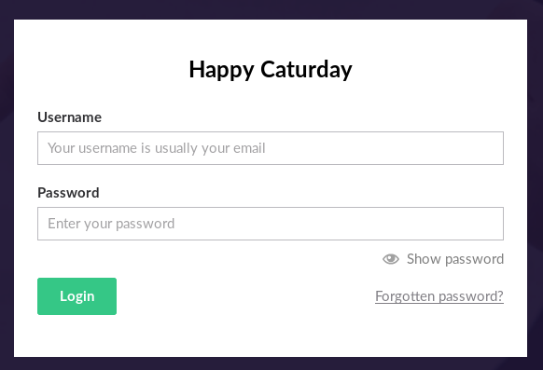Image resolution: width=543 pixels, height=370 pixels.
Task: Select the 'Enter your password' placeholder text
Action: click(x=111, y=224)
